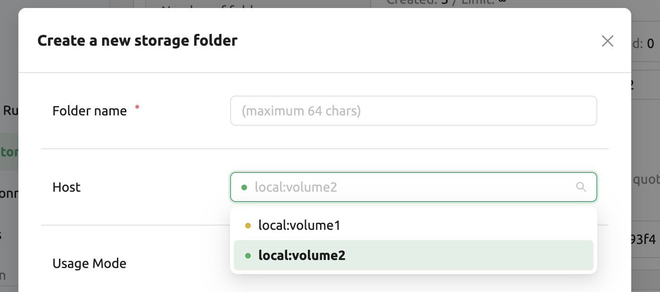The image size is (660, 292).
Task: Click the Folder name text input
Action: coord(413,111)
